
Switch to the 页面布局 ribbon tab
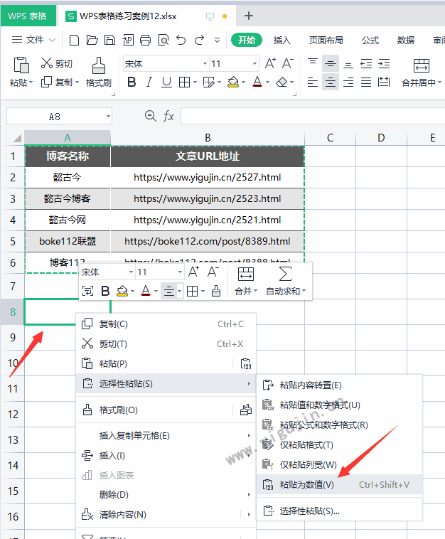(x=326, y=41)
